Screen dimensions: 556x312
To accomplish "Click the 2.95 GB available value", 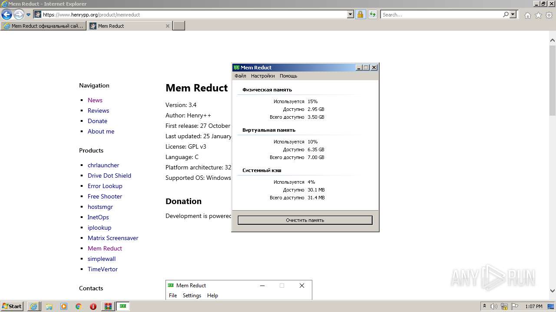I will [x=316, y=109].
